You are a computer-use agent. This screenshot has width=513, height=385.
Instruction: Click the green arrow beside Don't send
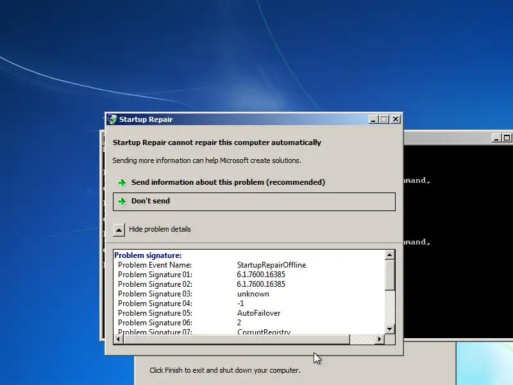122,201
